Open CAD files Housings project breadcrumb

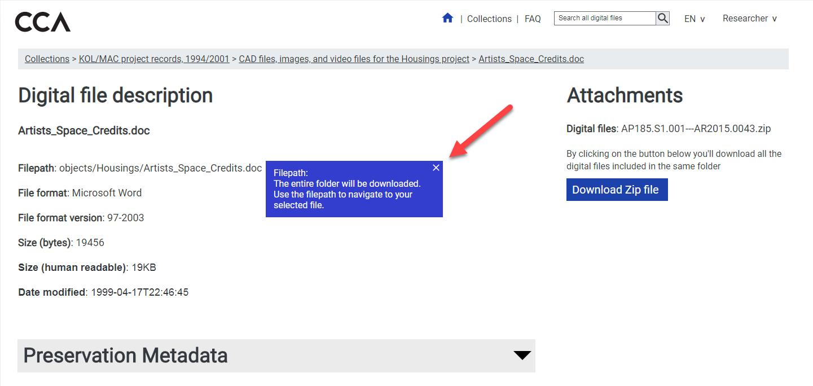[354, 59]
